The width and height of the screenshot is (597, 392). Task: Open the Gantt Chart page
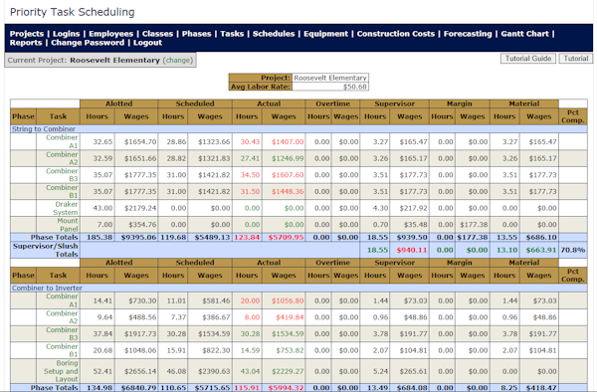click(524, 34)
